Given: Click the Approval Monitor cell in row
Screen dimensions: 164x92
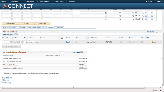Looking at the screenshot, I should (x=92, y=42).
